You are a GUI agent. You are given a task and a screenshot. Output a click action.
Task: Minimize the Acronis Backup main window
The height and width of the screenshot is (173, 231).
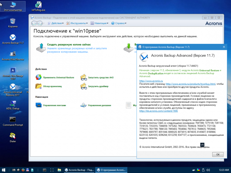click(205, 18)
